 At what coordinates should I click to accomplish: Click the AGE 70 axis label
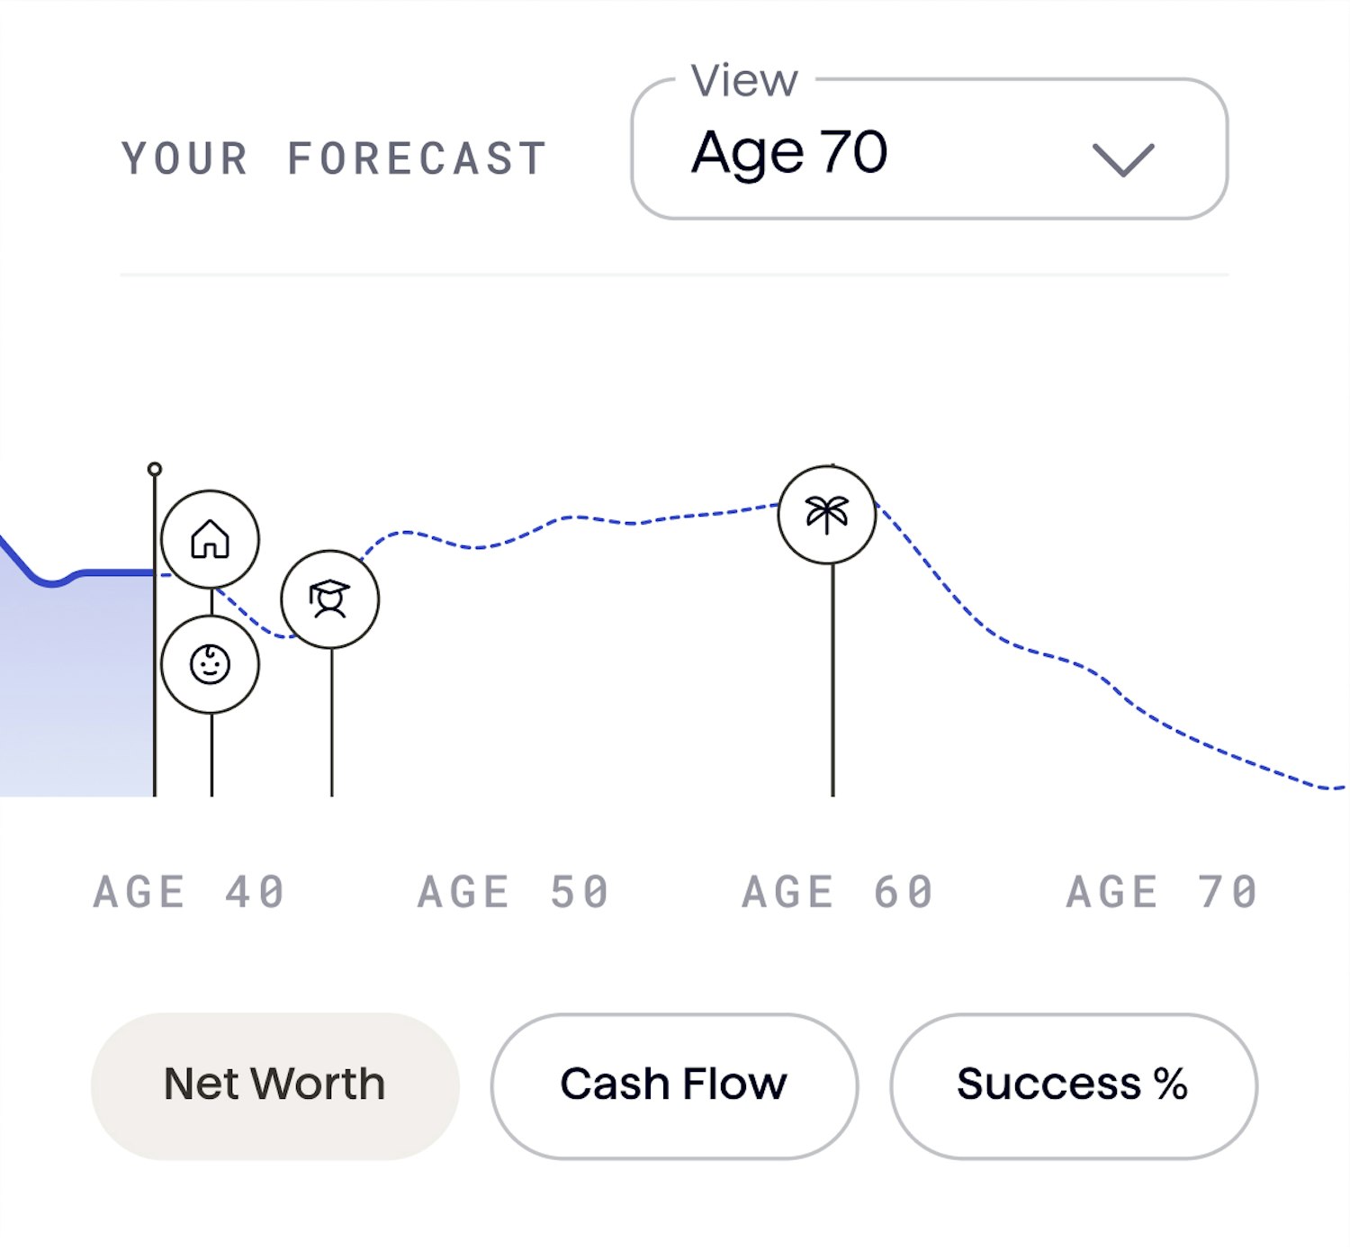click(1162, 892)
